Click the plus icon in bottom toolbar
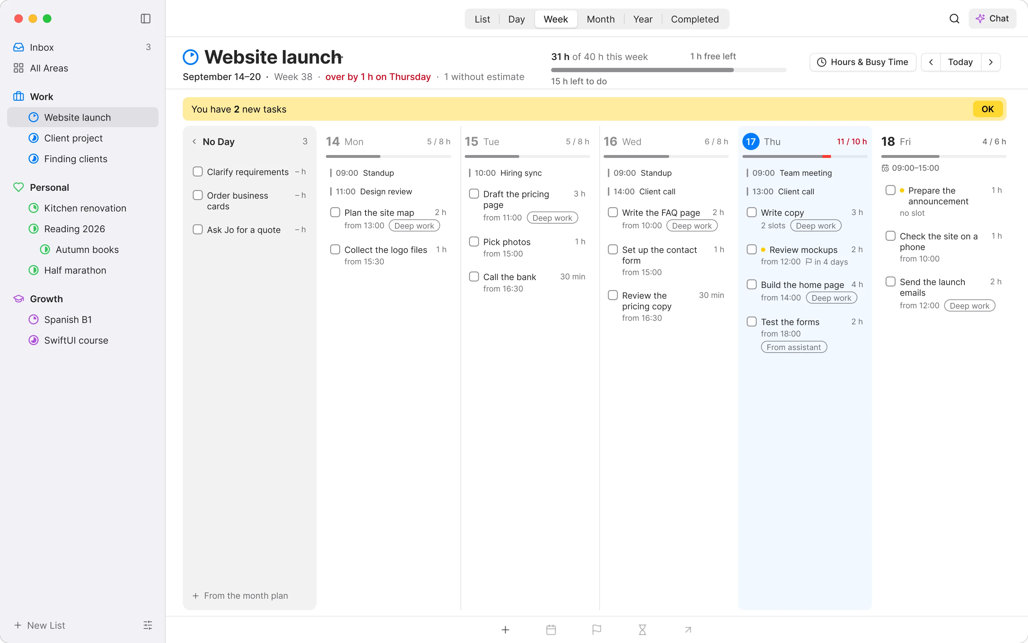Screen dimensions: 1028x643 (x=505, y=629)
